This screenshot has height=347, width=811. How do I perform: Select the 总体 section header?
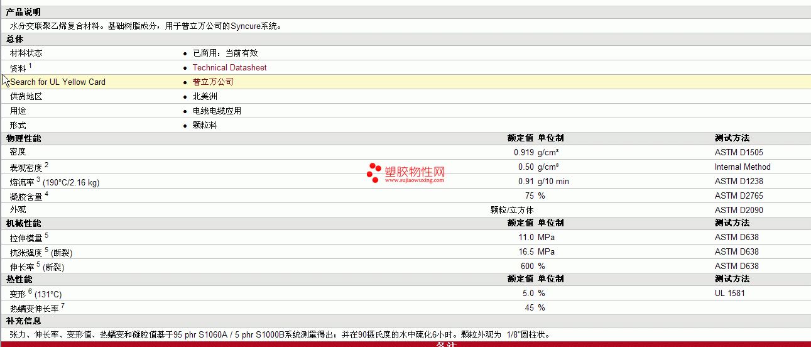click(x=15, y=39)
